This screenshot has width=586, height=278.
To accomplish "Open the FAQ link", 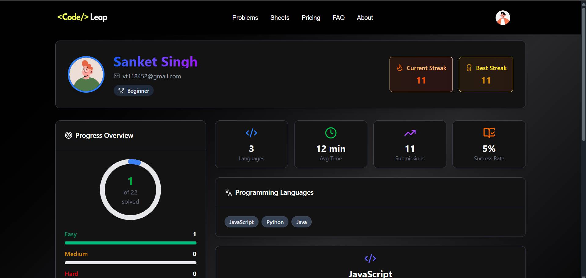I will [339, 18].
